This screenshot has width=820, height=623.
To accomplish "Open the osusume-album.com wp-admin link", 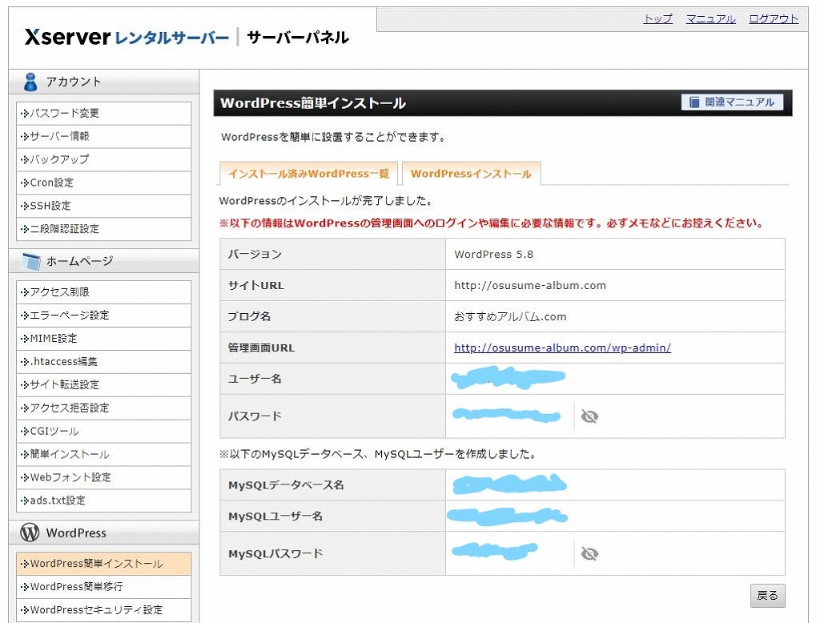I will pos(562,348).
